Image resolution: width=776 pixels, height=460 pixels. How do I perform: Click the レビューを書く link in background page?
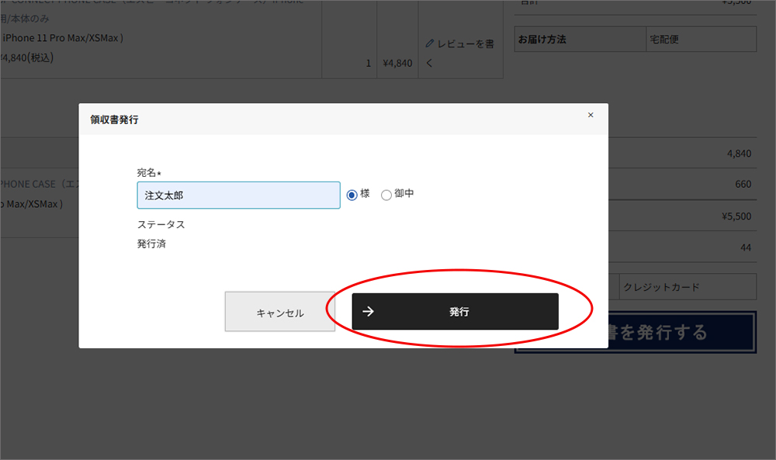pos(461,53)
